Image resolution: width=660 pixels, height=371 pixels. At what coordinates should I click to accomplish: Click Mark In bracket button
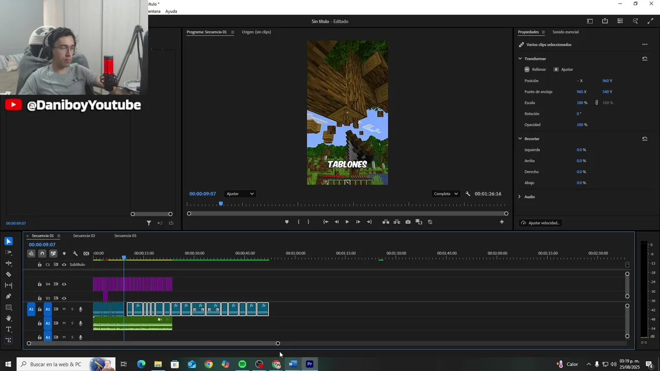pos(299,222)
